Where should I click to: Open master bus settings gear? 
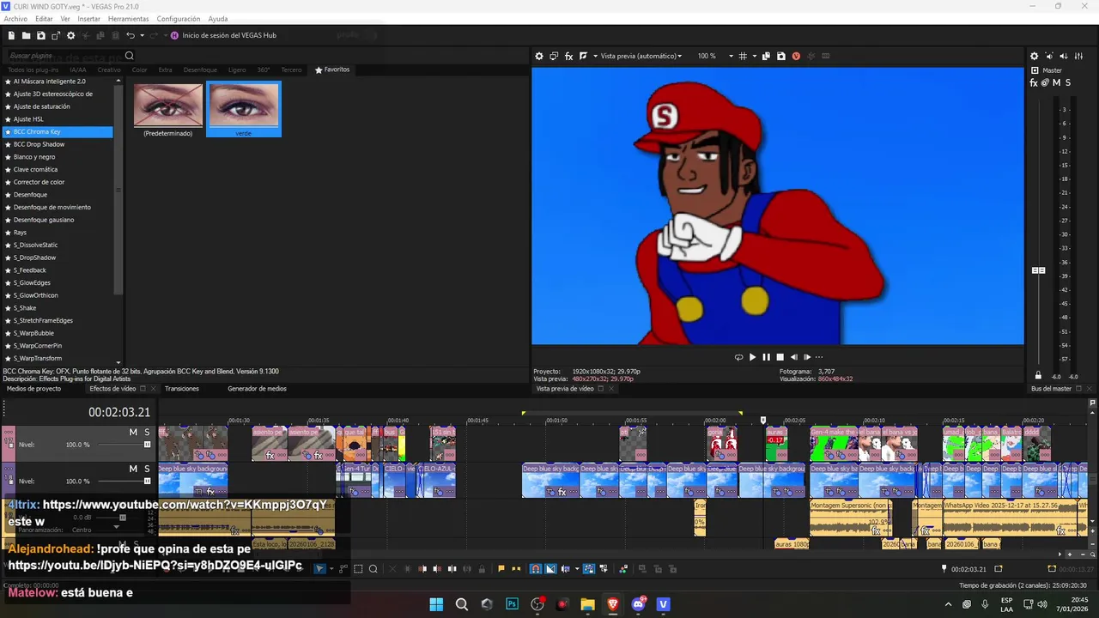pyautogui.click(x=1034, y=56)
